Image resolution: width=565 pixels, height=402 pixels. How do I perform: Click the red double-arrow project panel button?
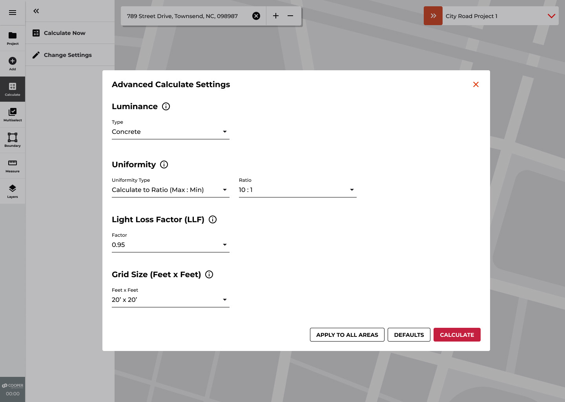(x=433, y=16)
